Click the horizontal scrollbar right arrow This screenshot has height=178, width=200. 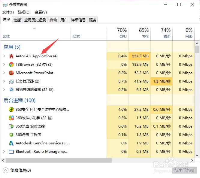[x=192, y=160]
